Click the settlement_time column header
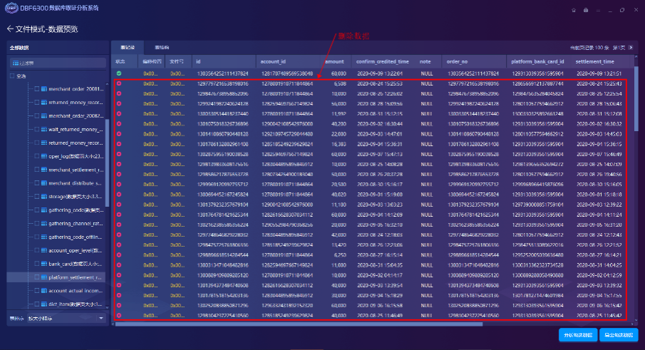Screen dimensions: 645x350 coord(594,61)
